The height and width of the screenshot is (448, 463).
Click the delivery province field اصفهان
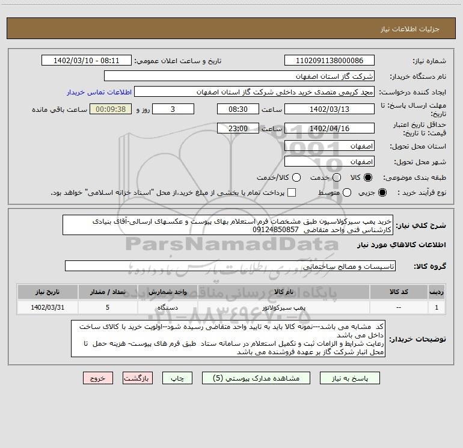pos(330,146)
